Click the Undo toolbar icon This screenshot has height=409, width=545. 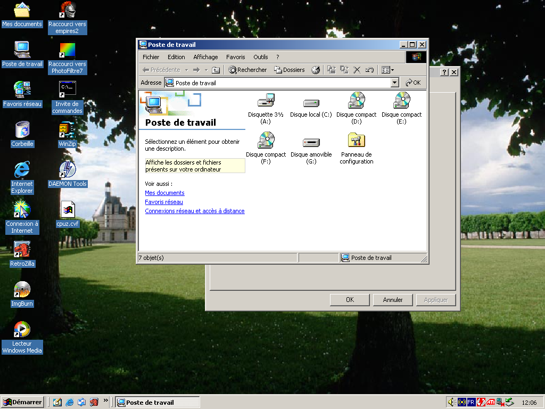[369, 70]
